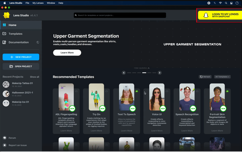Click the template search field
The height and width of the screenshot is (152, 242).
120,15
